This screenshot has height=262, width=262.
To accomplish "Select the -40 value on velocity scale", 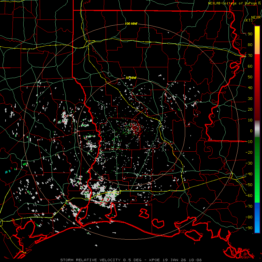I will (x=249, y=174).
